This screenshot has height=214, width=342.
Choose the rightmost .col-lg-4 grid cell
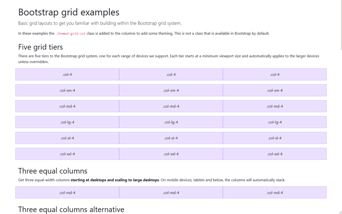coord(275,122)
